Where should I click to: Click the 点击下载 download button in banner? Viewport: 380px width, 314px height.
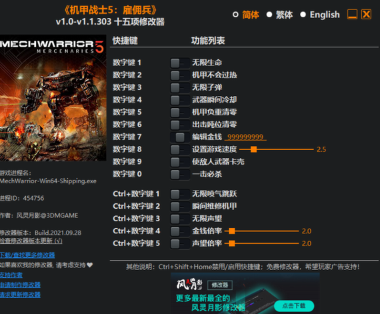[x=294, y=306]
